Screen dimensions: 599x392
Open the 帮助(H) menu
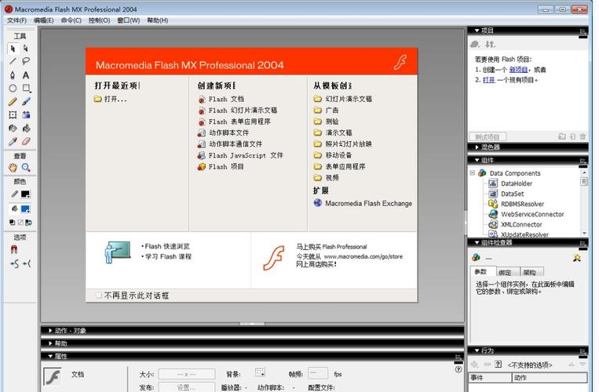pos(157,20)
